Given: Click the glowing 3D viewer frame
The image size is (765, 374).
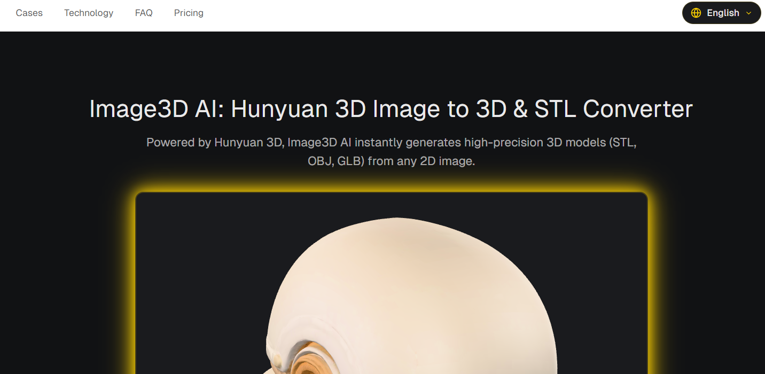Looking at the screenshot, I should click(x=391, y=283).
